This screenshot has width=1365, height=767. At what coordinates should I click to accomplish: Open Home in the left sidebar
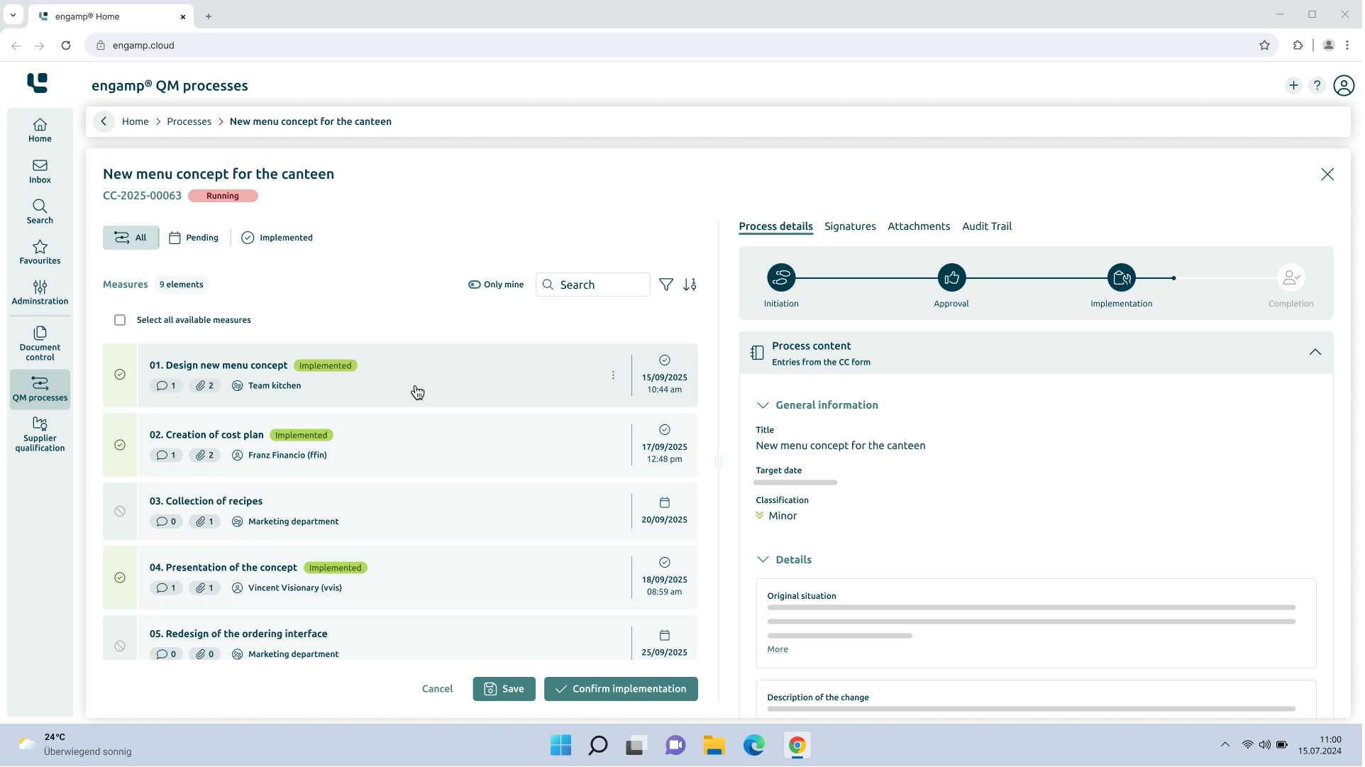pos(40,131)
